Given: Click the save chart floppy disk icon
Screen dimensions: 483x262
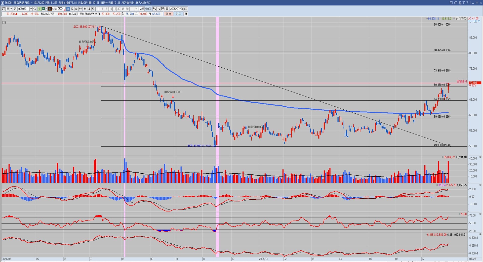Looking at the screenshot, I should tap(163, 9).
